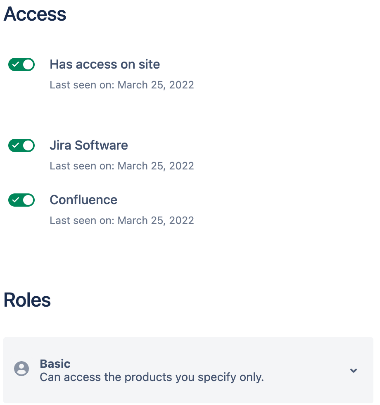Click the Confluence product label
380x405 pixels.
(83, 200)
